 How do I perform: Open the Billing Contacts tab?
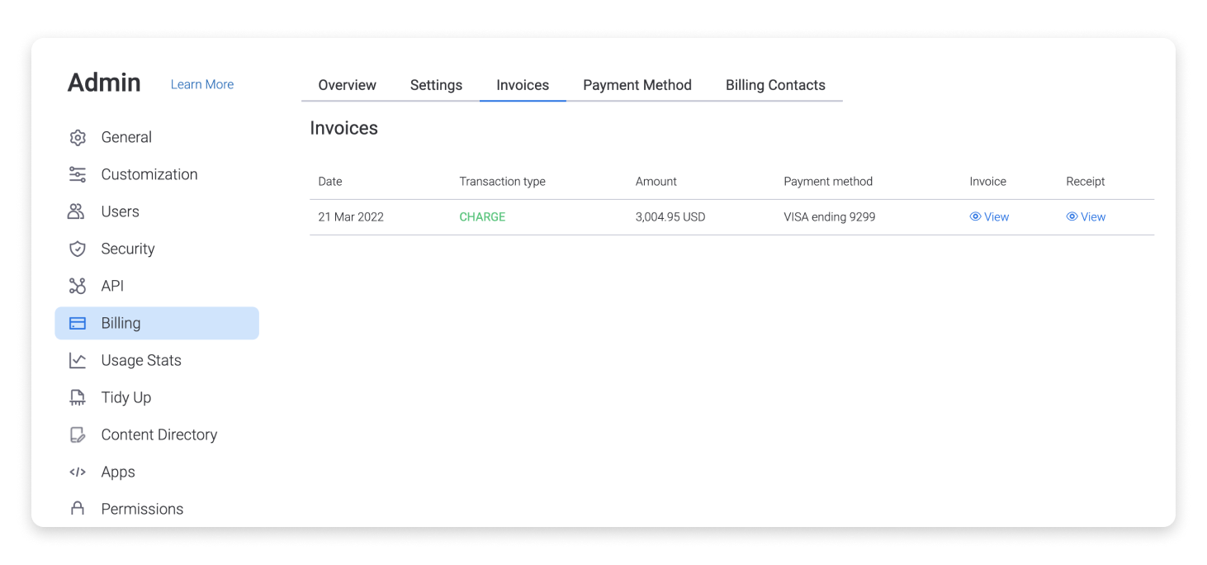click(775, 85)
